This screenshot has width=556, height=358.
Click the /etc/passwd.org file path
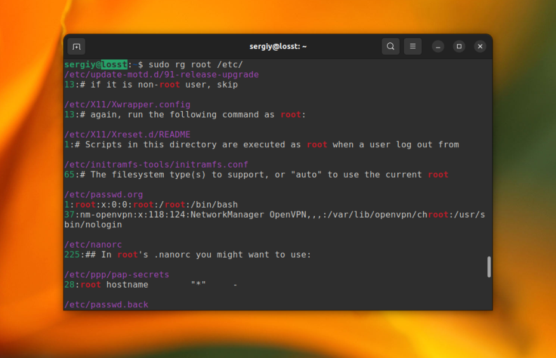coord(103,194)
